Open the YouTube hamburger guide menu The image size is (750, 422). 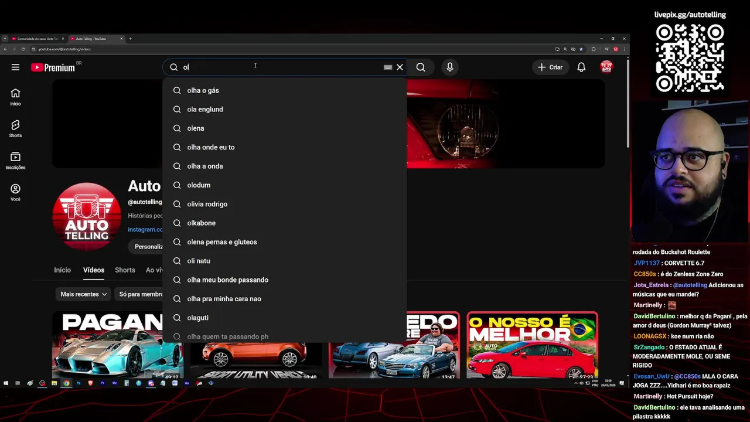click(15, 67)
